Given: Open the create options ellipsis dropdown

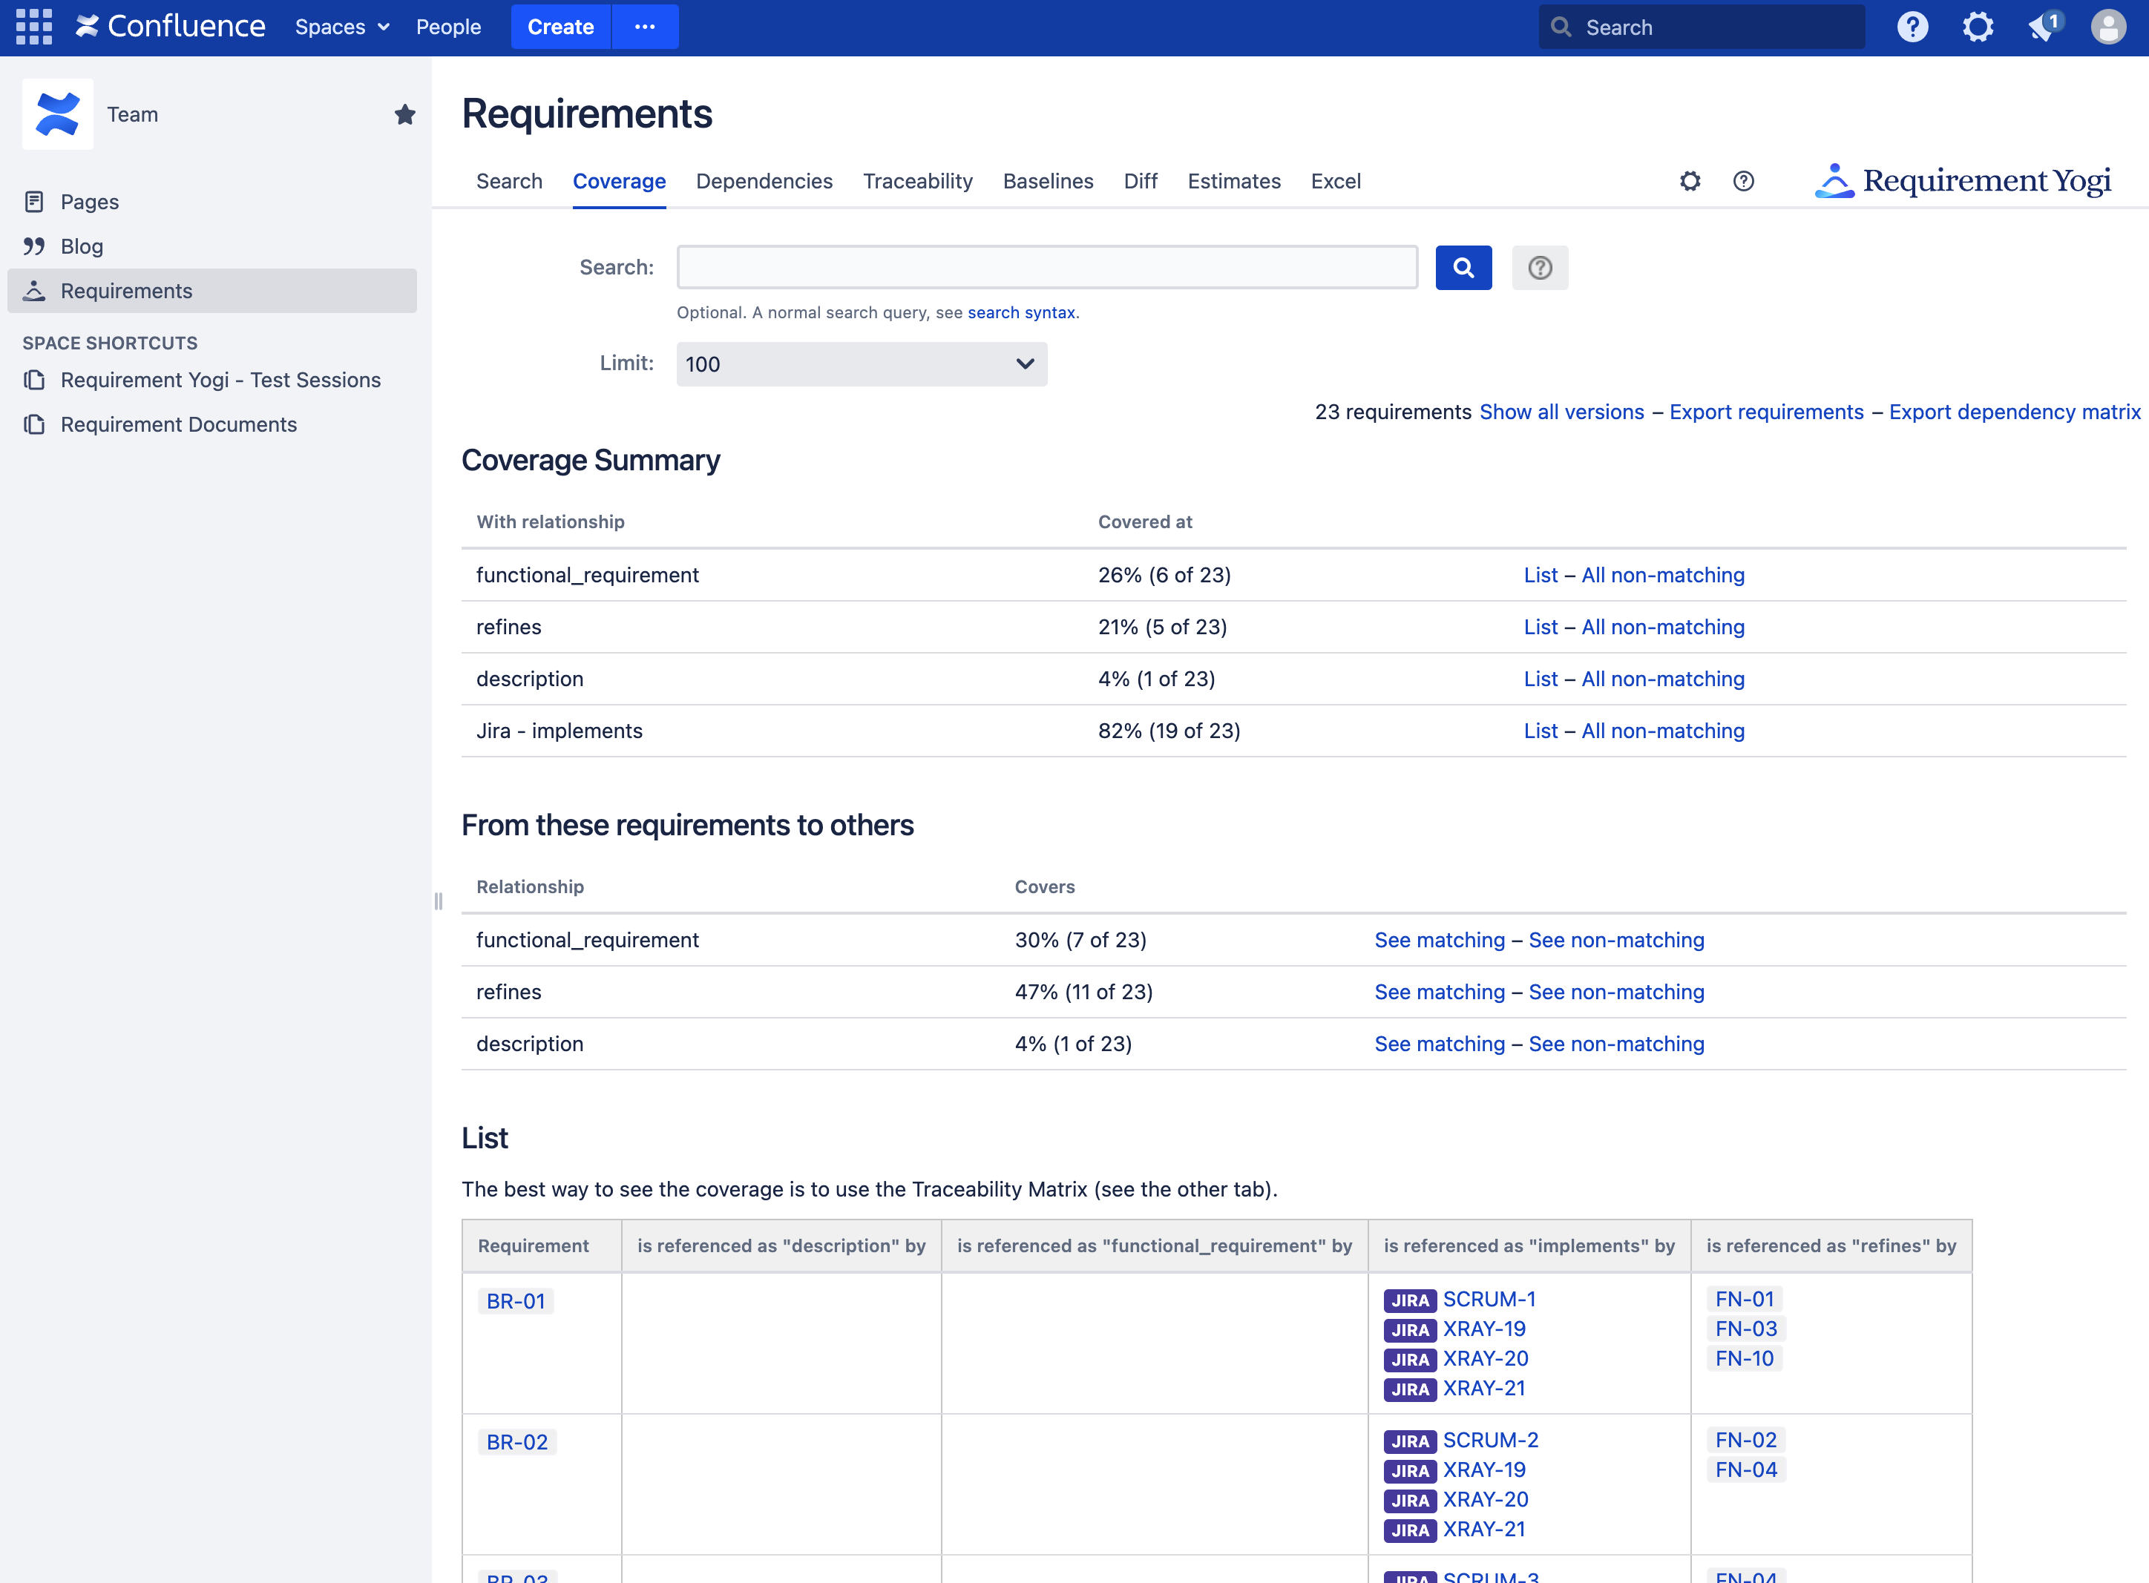Looking at the screenshot, I should 645,27.
